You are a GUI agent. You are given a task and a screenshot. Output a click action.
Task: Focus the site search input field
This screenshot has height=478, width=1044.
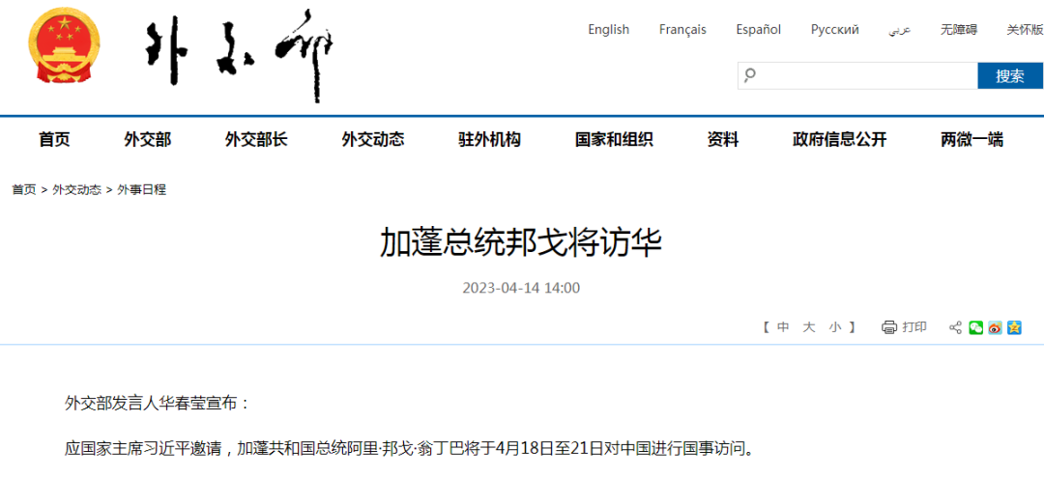pos(857,75)
